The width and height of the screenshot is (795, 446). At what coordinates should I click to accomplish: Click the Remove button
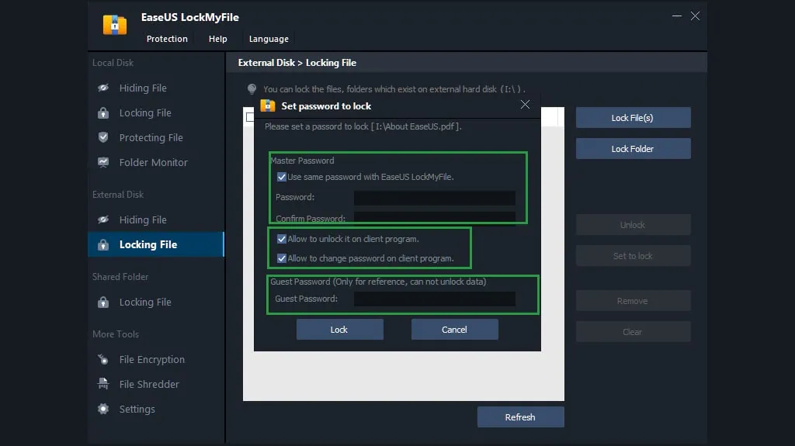[x=633, y=300]
